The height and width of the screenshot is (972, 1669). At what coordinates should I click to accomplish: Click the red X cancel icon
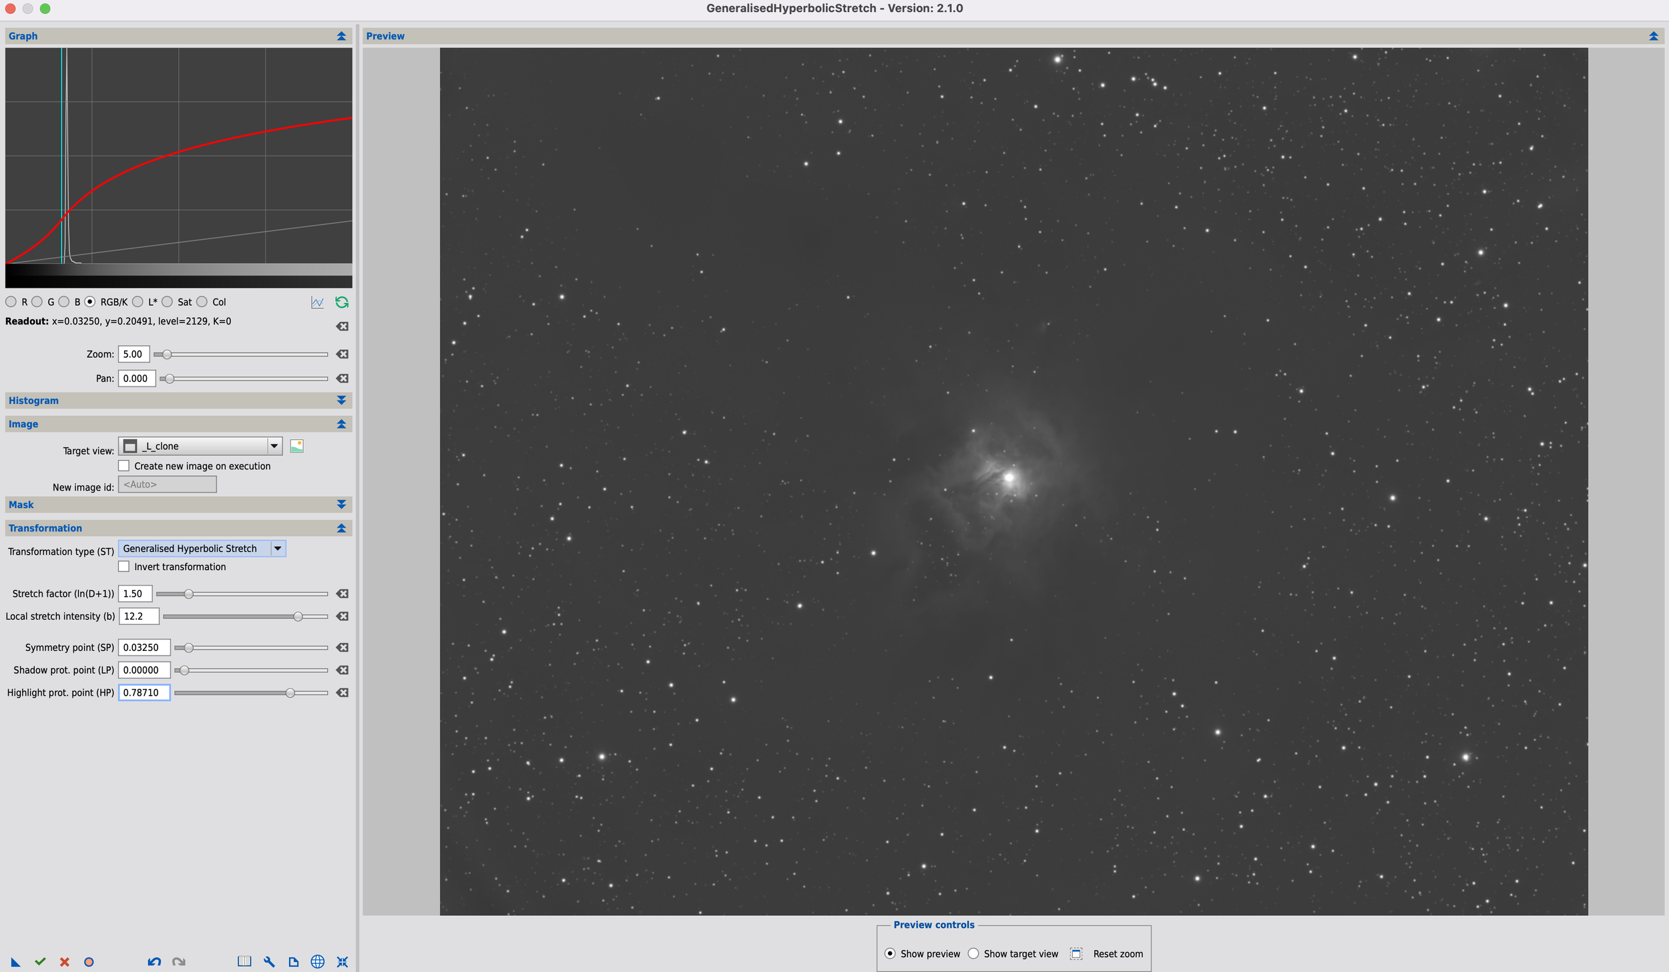(64, 961)
